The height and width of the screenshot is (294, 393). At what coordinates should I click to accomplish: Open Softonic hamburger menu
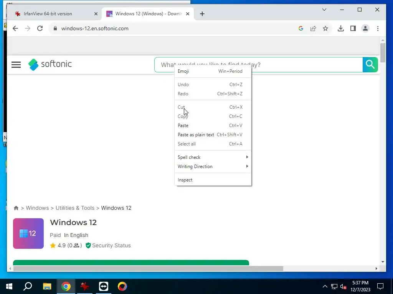pyautogui.click(x=16, y=64)
